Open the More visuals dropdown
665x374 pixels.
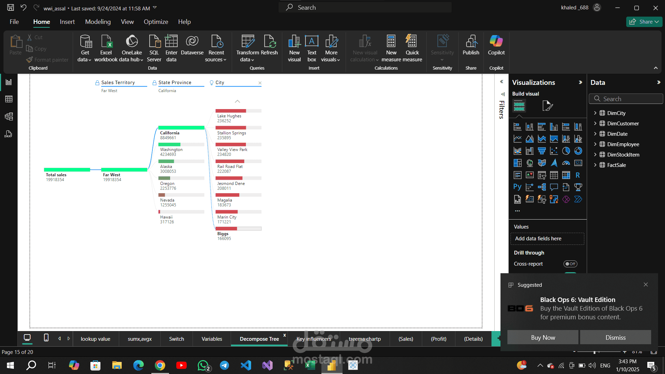point(331,48)
